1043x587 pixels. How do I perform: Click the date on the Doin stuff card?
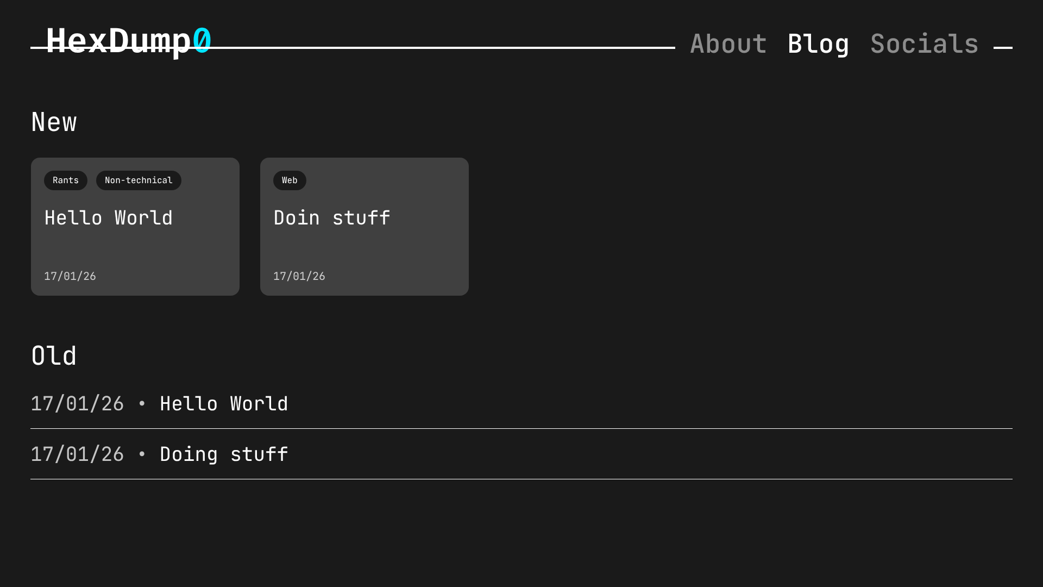(x=299, y=276)
